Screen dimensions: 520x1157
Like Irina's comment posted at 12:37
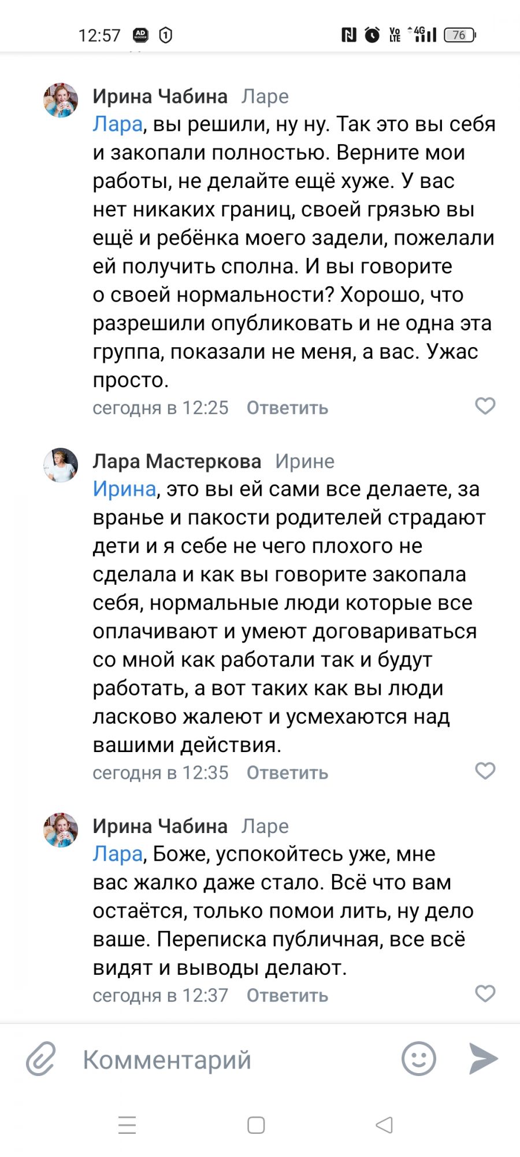(x=485, y=993)
